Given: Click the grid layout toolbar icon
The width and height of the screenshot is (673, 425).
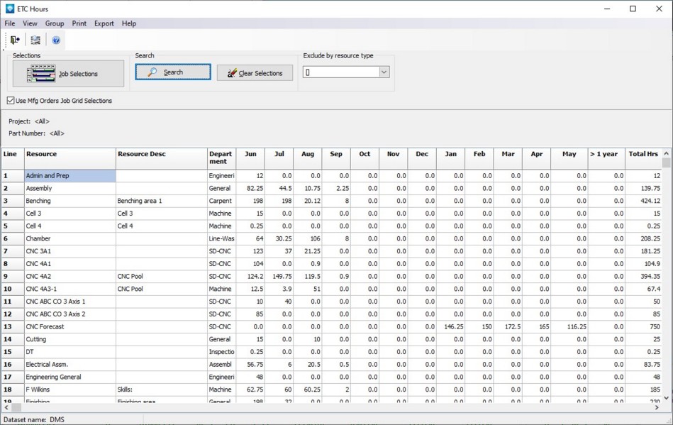Looking at the screenshot, I should (x=35, y=40).
